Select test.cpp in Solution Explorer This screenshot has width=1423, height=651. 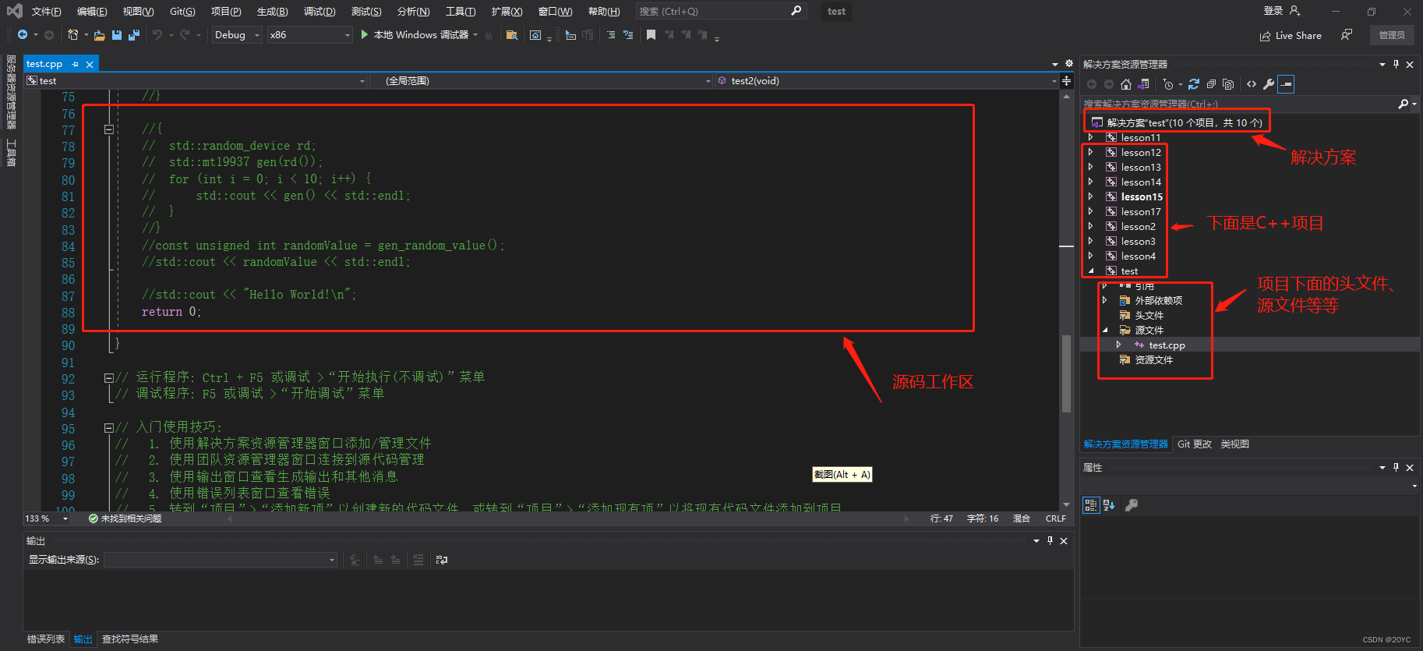pyautogui.click(x=1167, y=345)
